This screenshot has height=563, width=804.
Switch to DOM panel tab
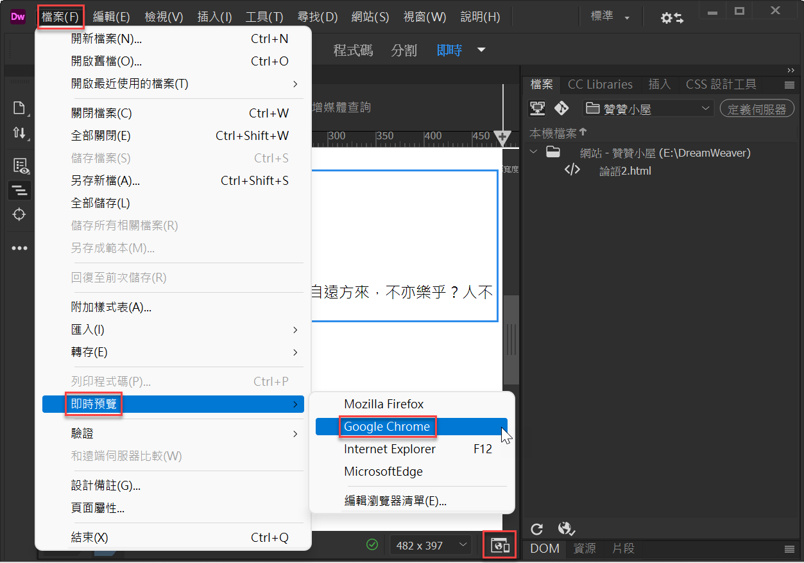click(545, 548)
